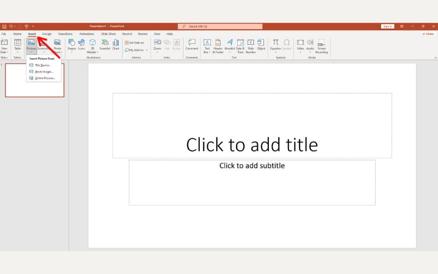Open the Shapes gallery
The width and height of the screenshot is (438, 274).
click(72, 46)
